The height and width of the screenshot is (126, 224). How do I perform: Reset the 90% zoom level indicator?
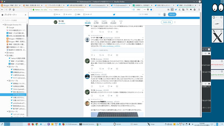pos(139,9)
